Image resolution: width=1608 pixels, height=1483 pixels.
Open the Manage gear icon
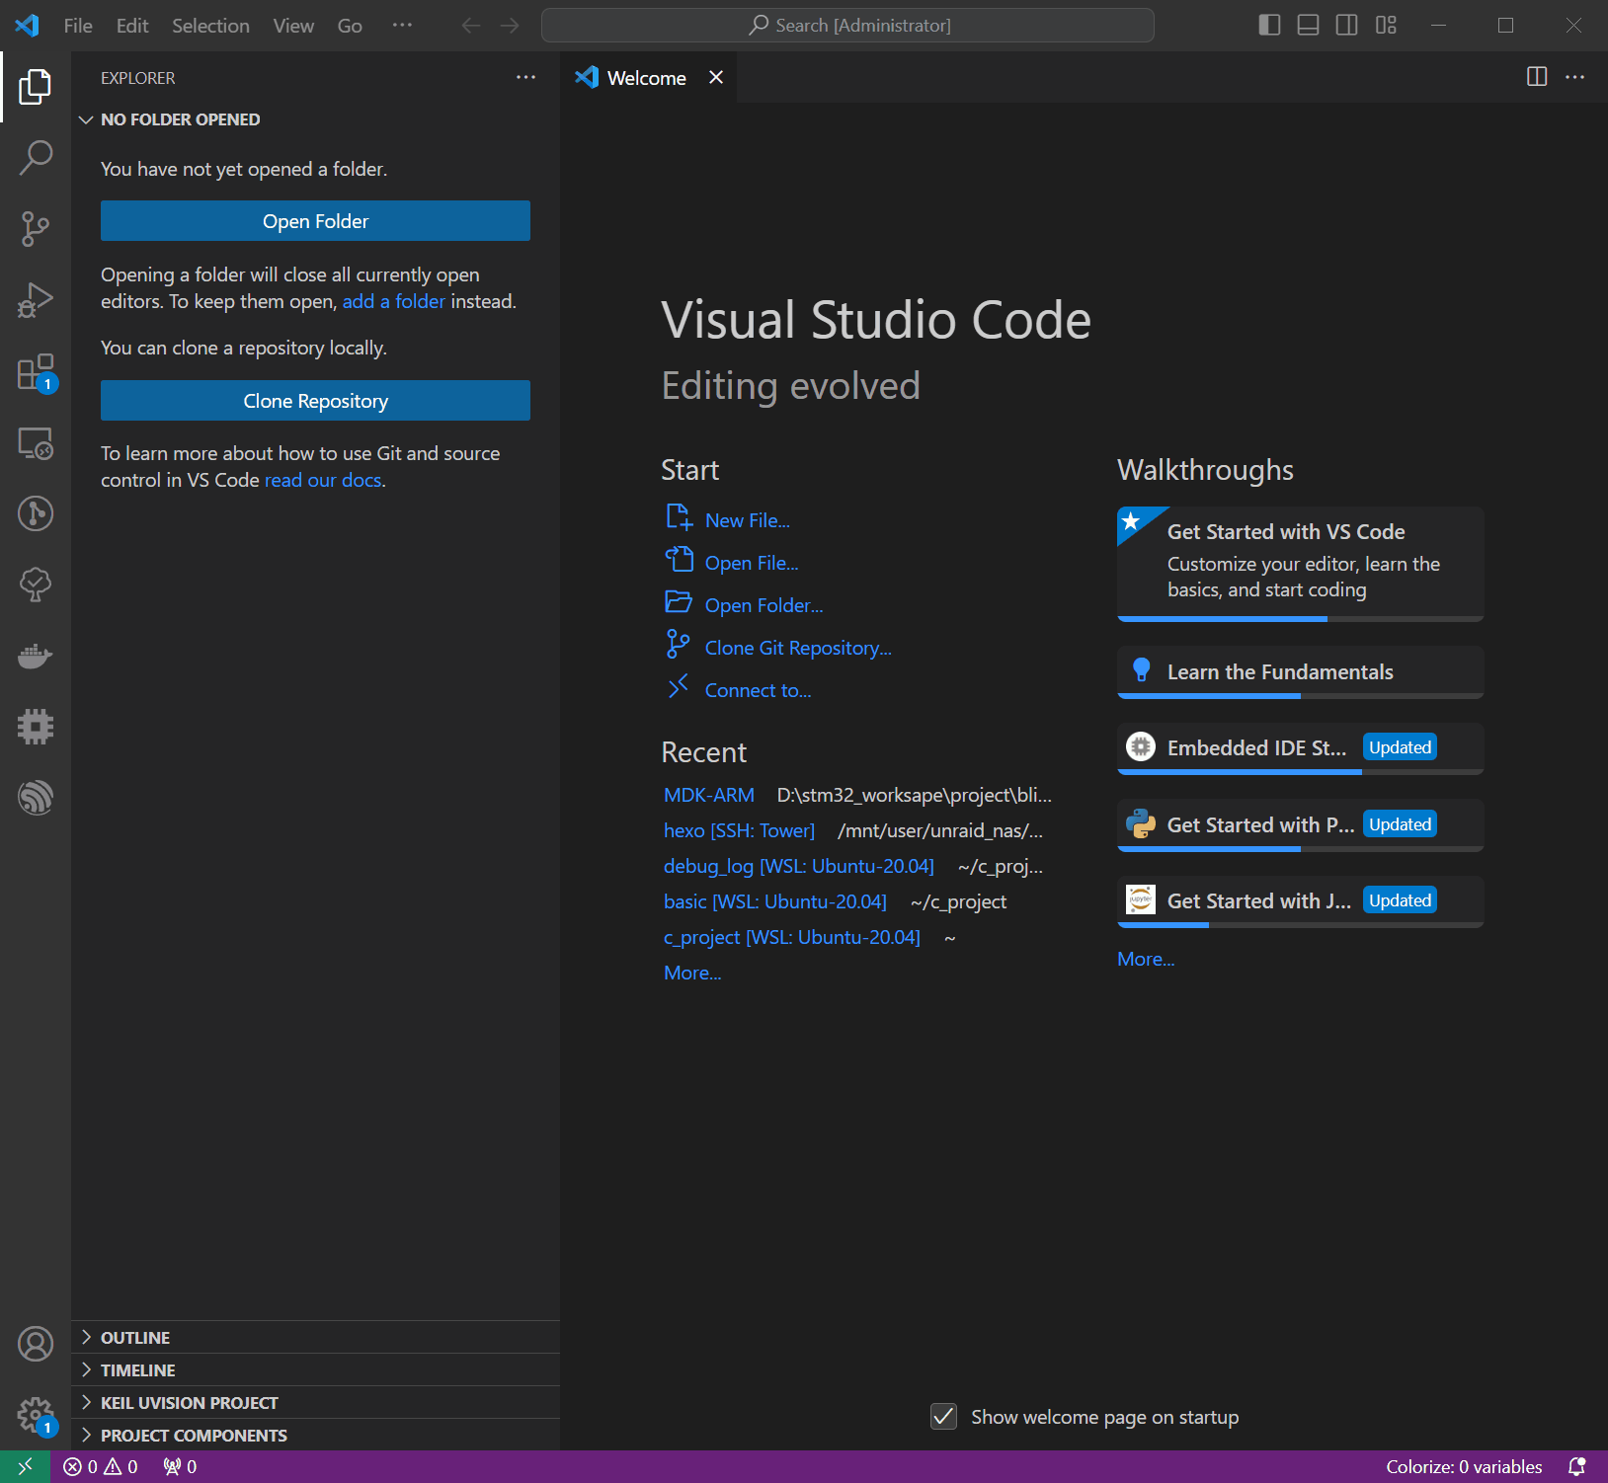click(36, 1415)
